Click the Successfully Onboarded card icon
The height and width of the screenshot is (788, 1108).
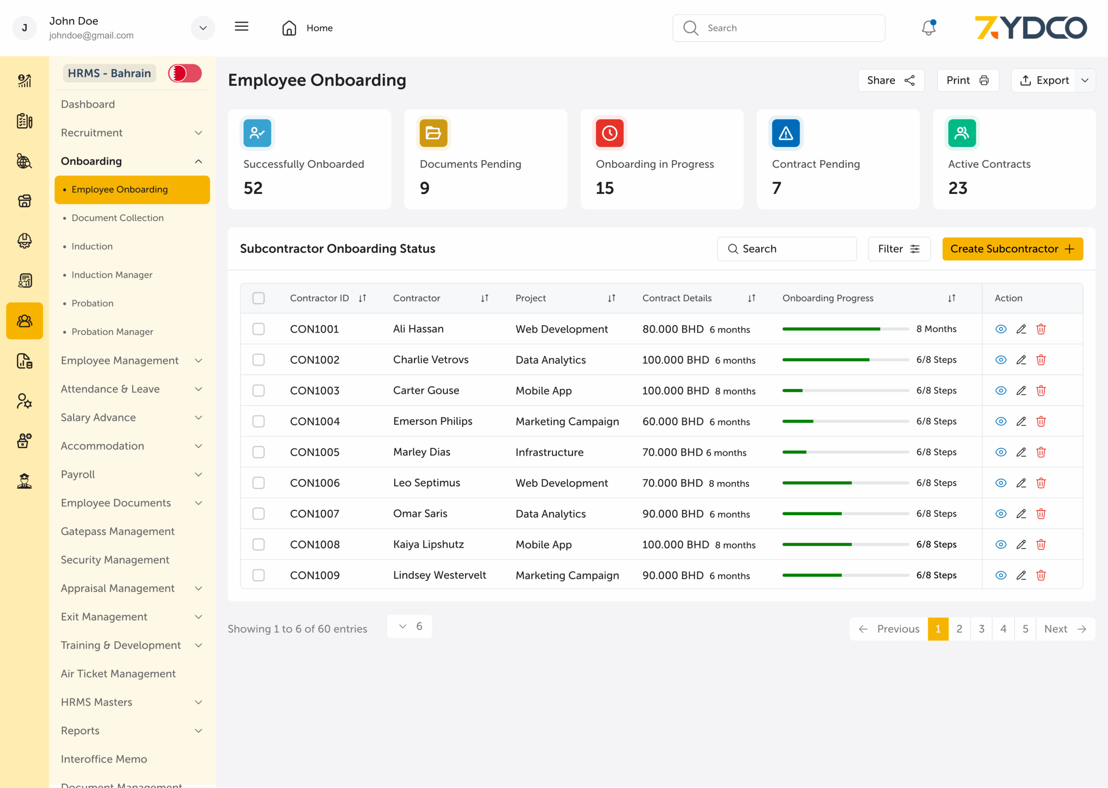(x=257, y=133)
